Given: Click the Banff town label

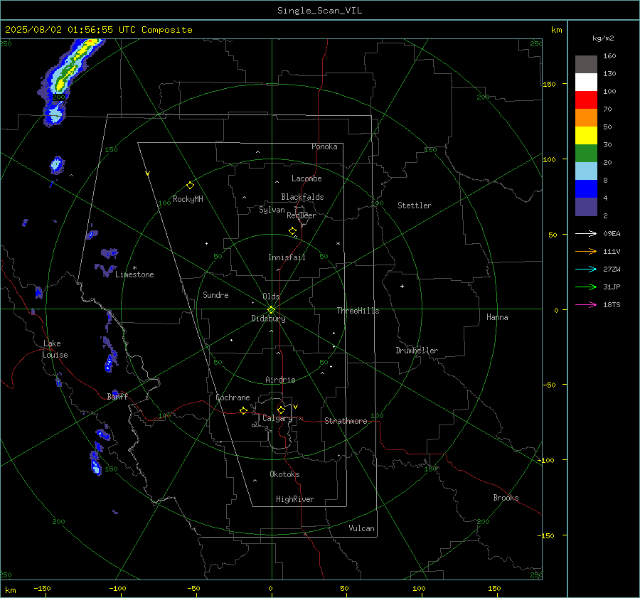Looking at the screenshot, I should click(x=117, y=396).
